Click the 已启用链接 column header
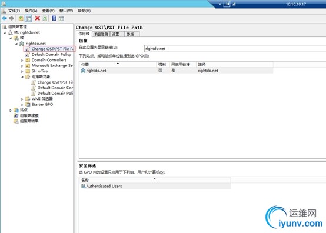This screenshot has width=326, height=233. (x=183, y=65)
